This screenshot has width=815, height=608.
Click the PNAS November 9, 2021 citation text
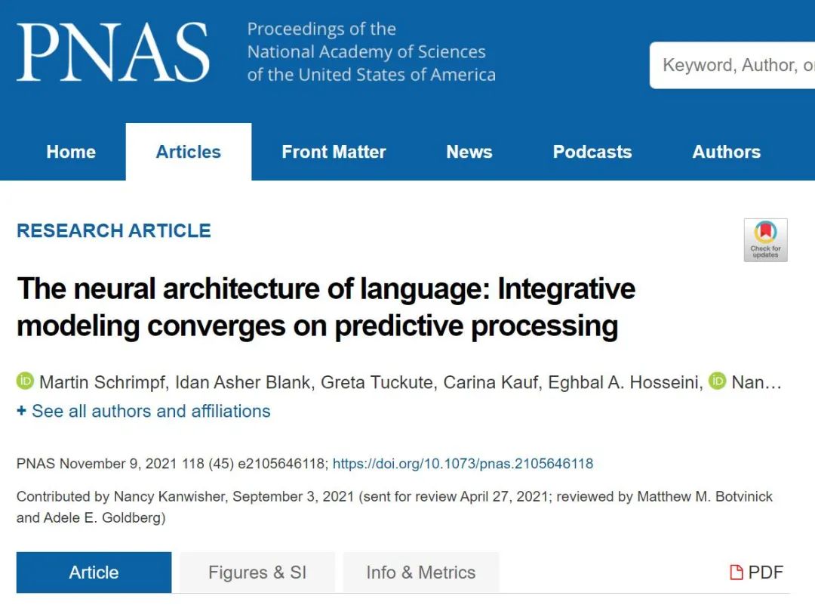point(172,464)
